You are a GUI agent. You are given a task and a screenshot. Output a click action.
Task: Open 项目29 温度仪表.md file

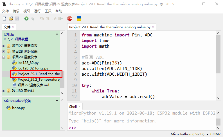point(33,85)
